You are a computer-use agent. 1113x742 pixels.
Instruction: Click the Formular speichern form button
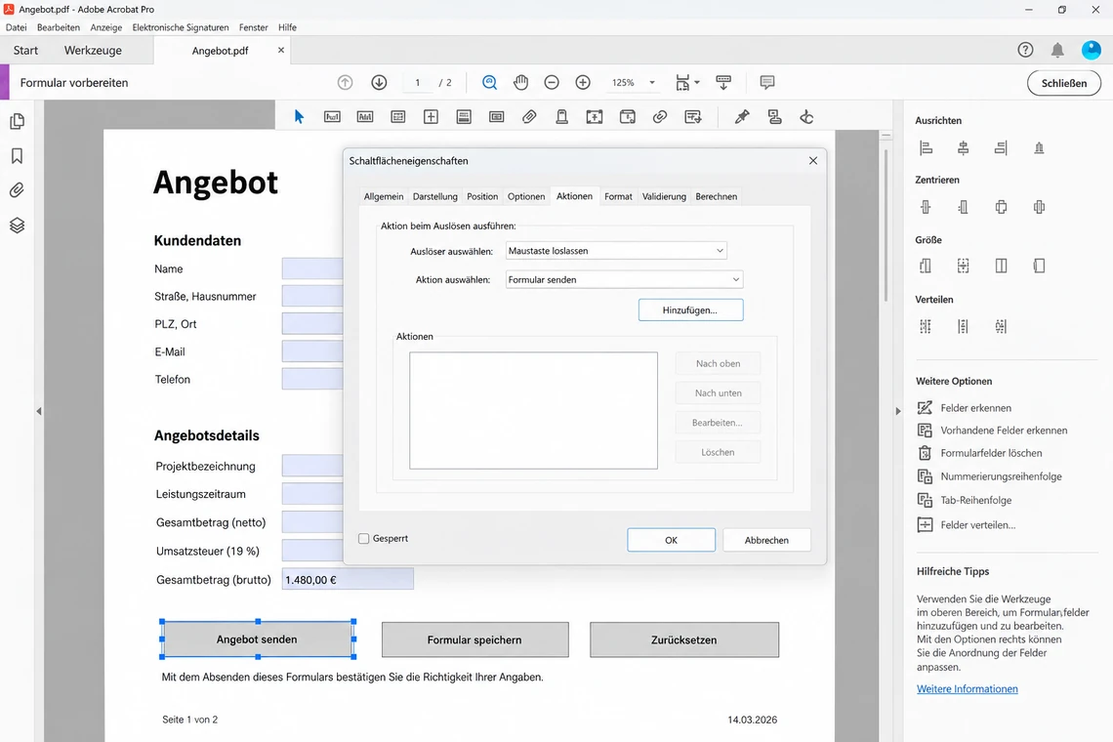(474, 639)
